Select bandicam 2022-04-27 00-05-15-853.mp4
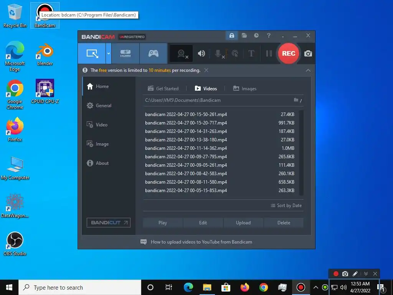The image size is (393, 295). point(220,191)
